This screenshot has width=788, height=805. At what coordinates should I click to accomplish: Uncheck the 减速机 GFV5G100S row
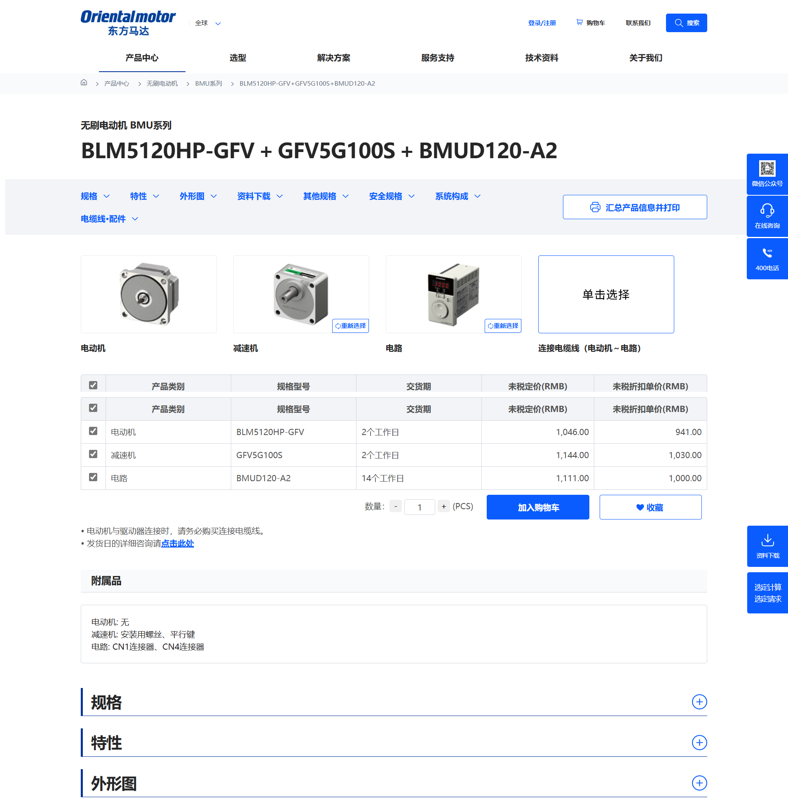click(x=93, y=454)
